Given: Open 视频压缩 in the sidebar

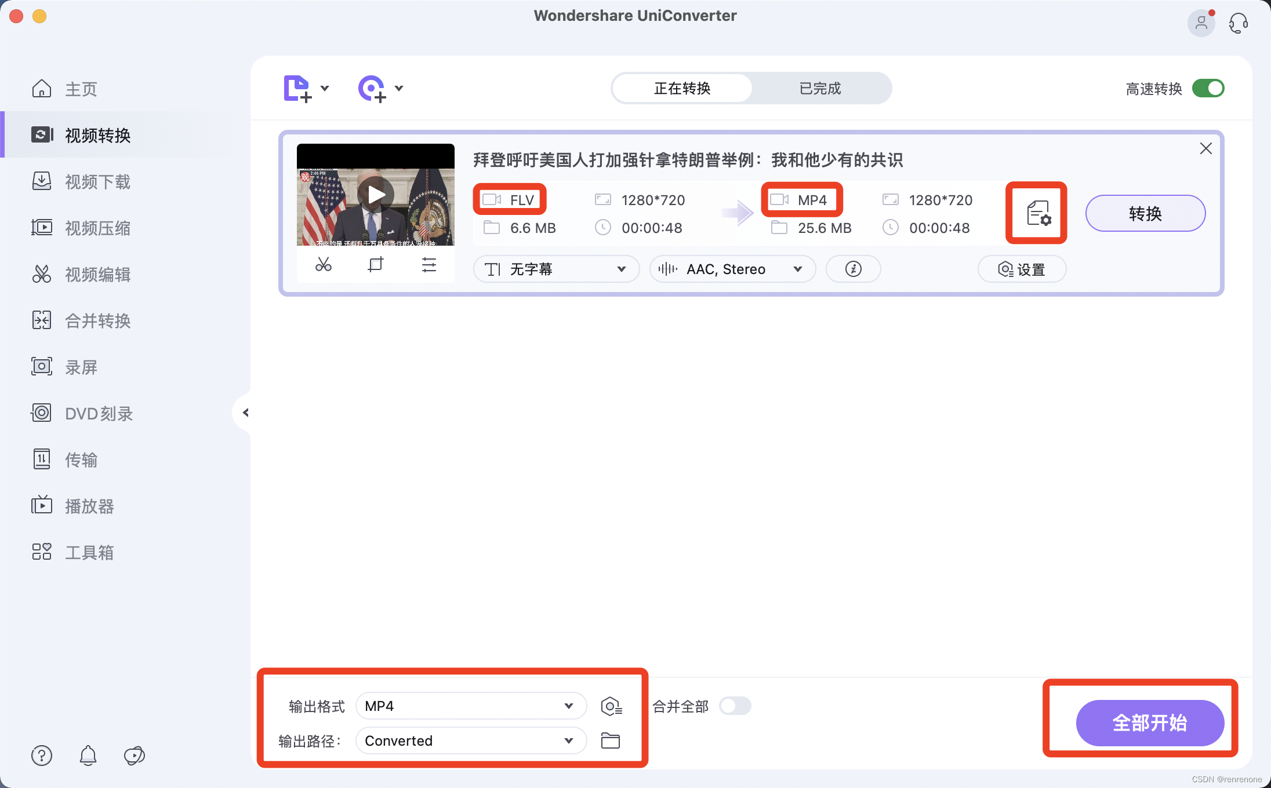Looking at the screenshot, I should pyautogui.click(x=97, y=228).
